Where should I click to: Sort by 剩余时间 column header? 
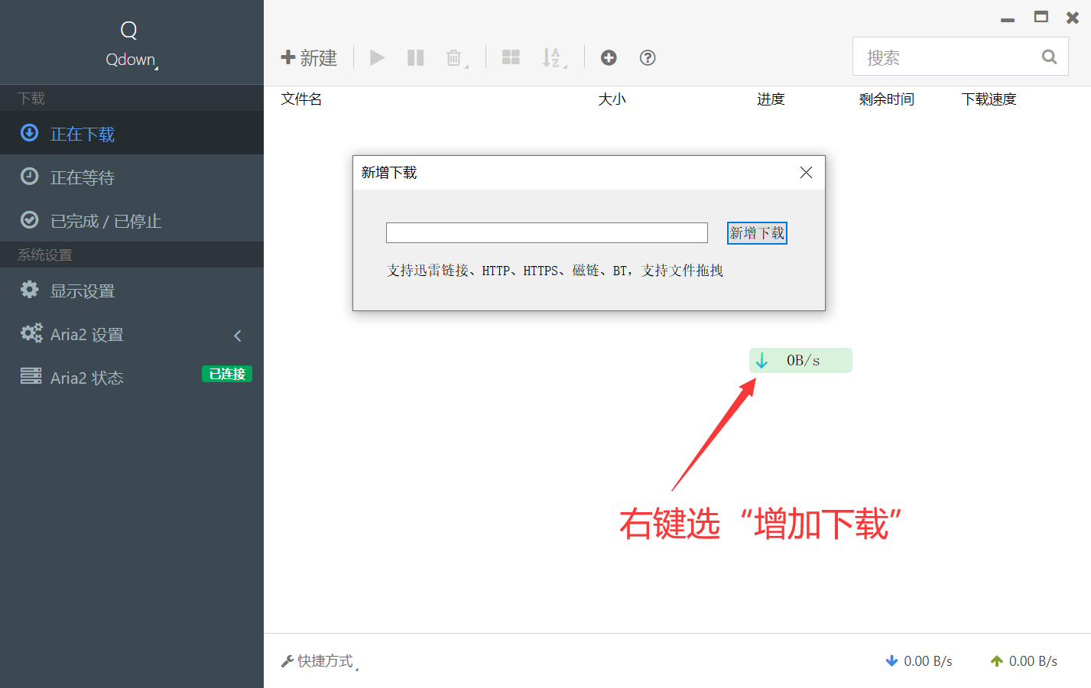point(886,99)
